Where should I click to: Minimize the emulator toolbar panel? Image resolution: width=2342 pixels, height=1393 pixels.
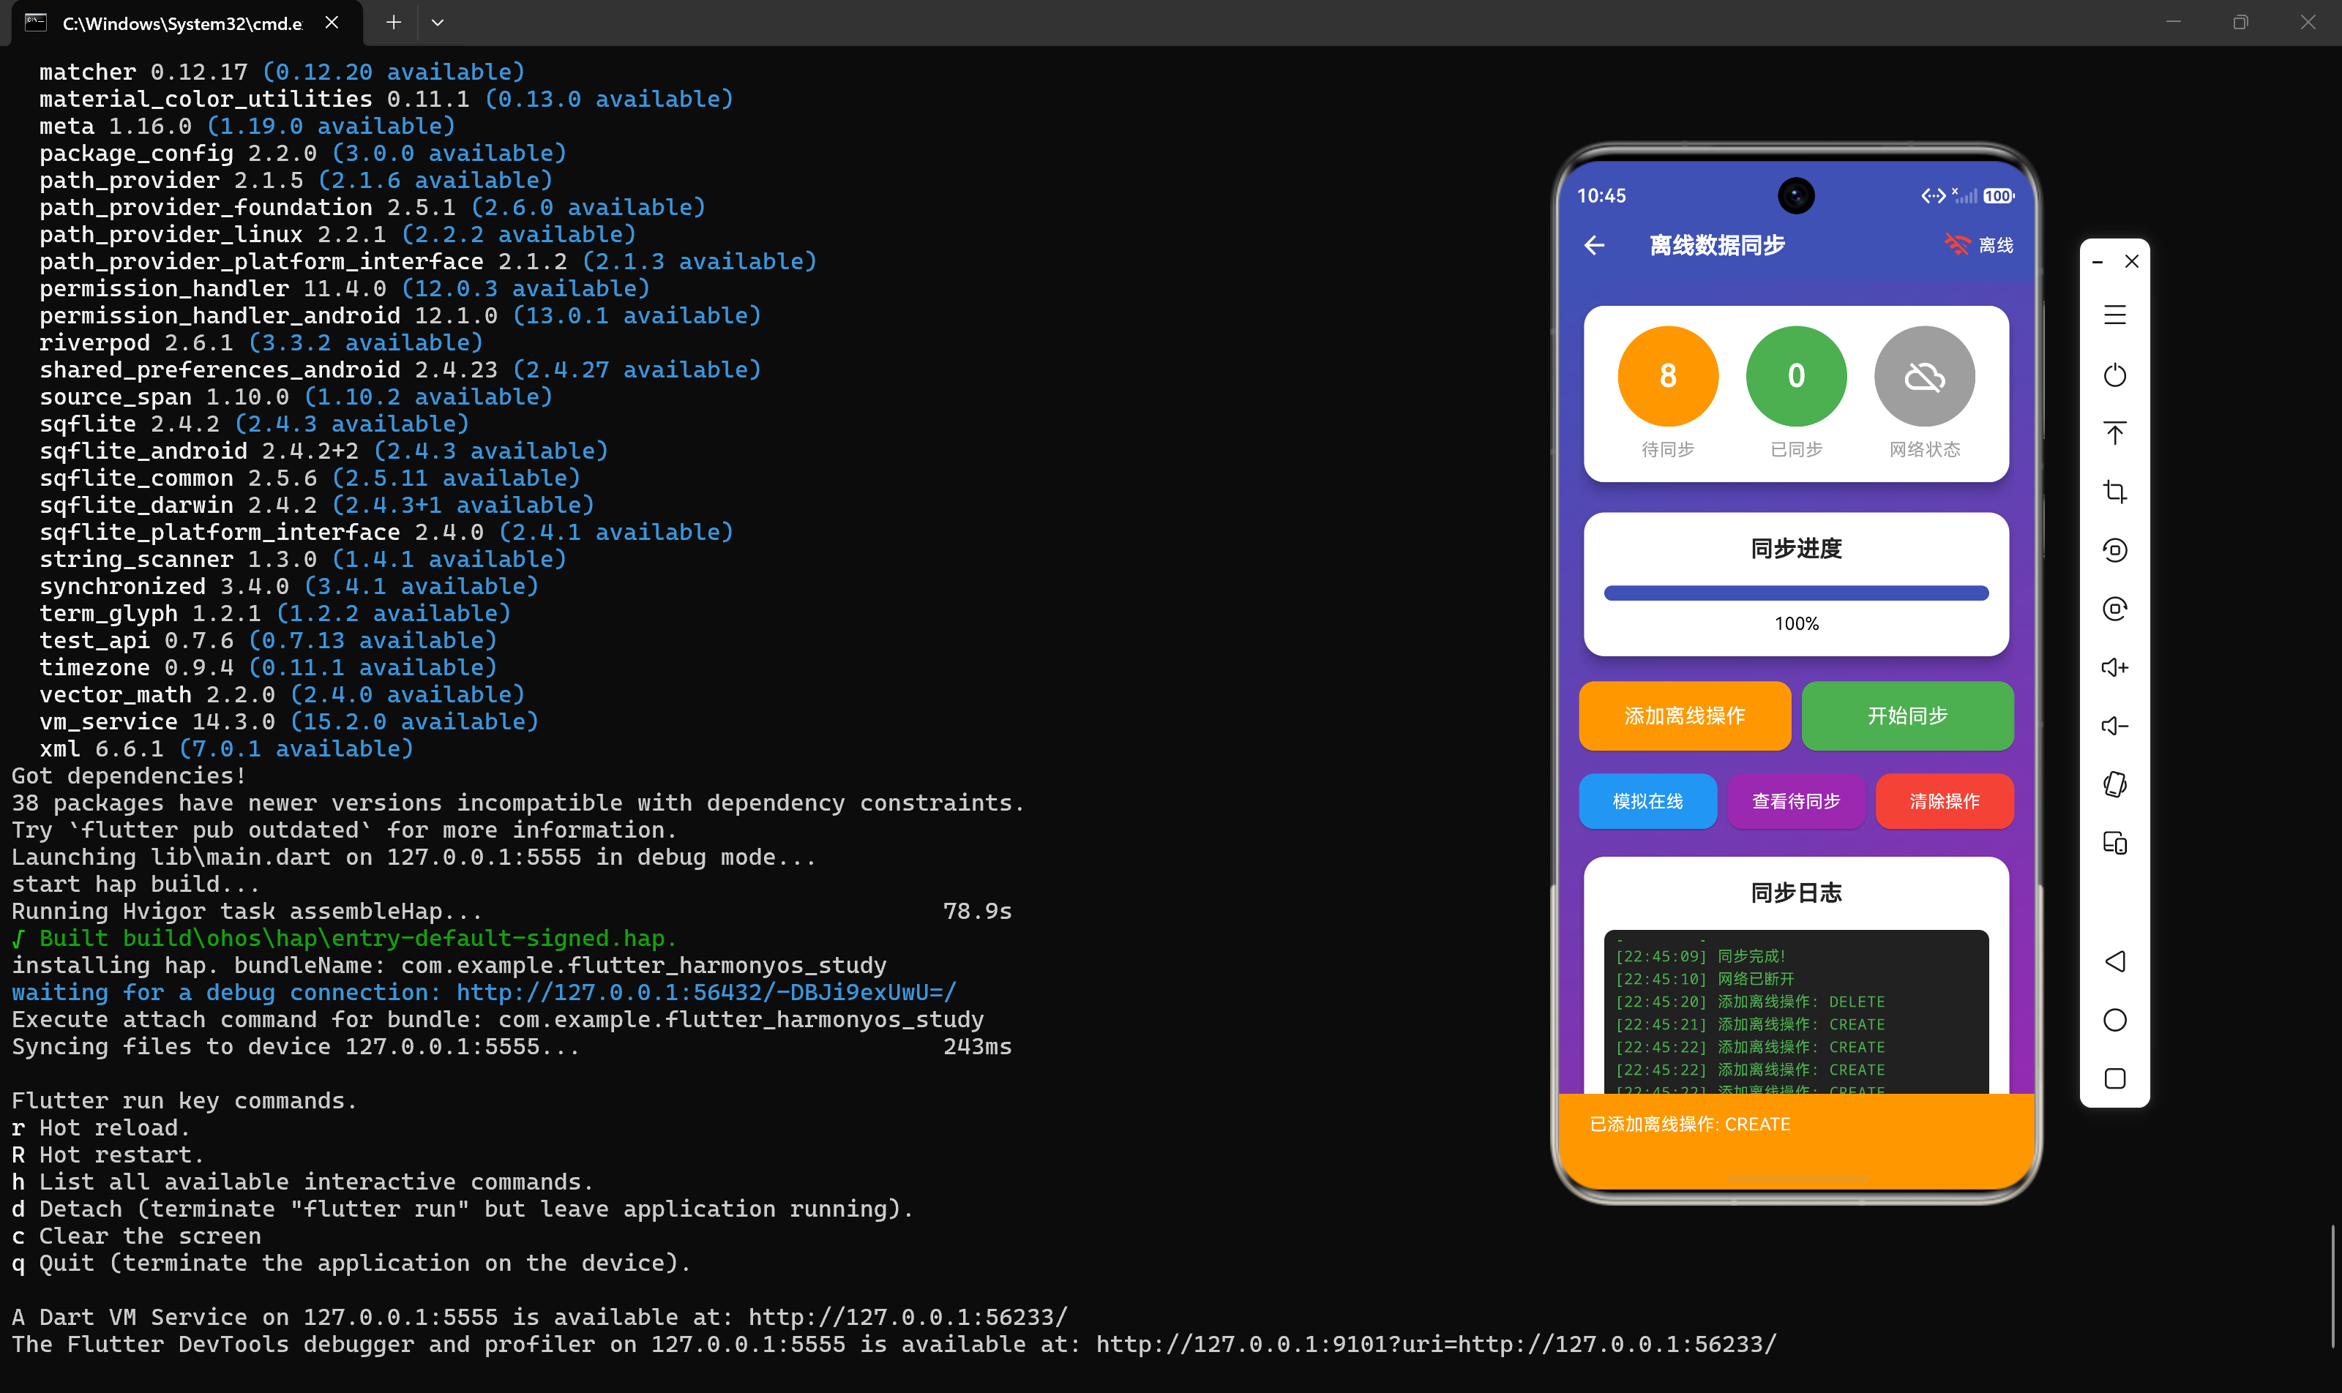2097,262
